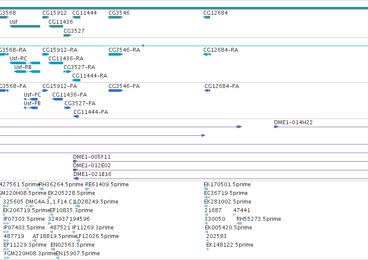
Task: Click the 21687 EST label
Action: point(213,210)
